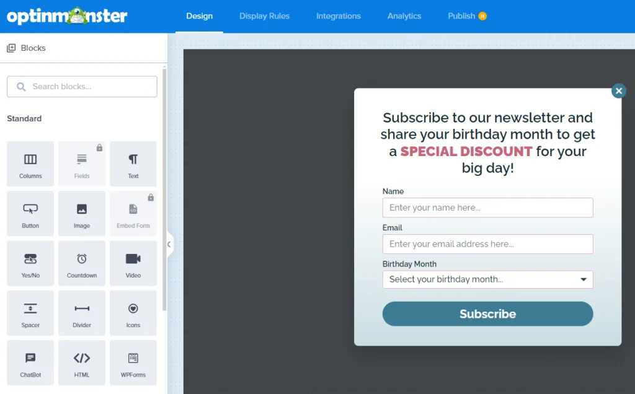Open the Publish tab
The image size is (635, 394).
point(461,16)
